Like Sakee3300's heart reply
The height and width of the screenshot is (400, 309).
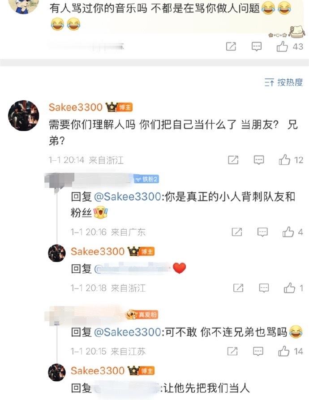[290, 288]
